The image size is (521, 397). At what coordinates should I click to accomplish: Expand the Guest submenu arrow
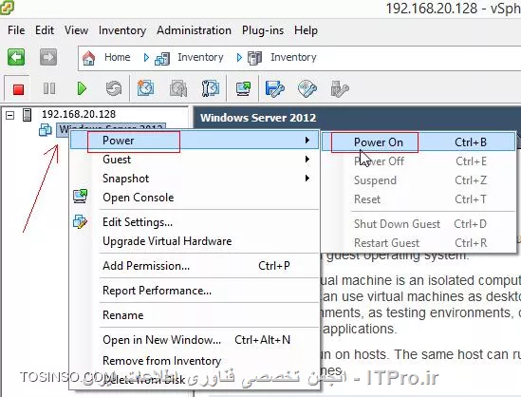307,160
